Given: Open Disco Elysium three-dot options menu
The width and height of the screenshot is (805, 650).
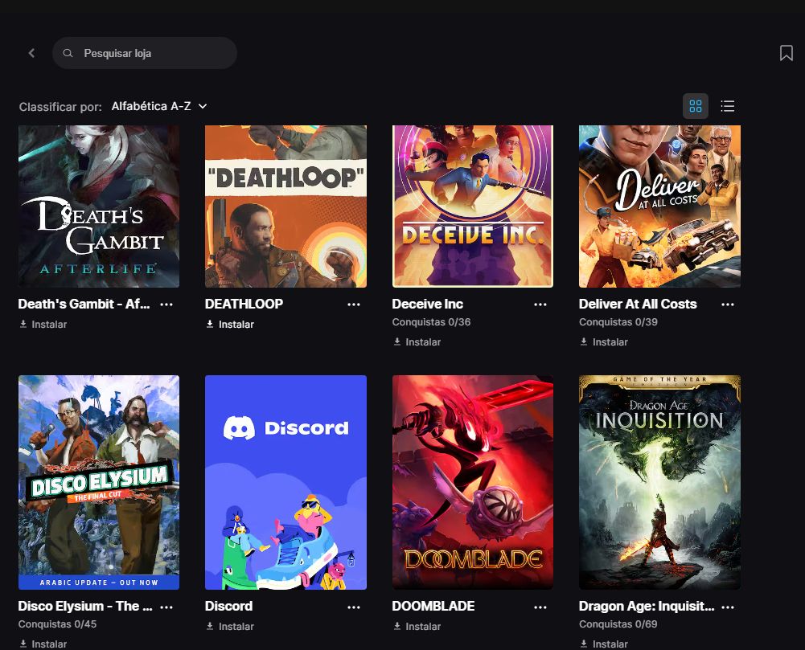Looking at the screenshot, I should (x=166, y=607).
